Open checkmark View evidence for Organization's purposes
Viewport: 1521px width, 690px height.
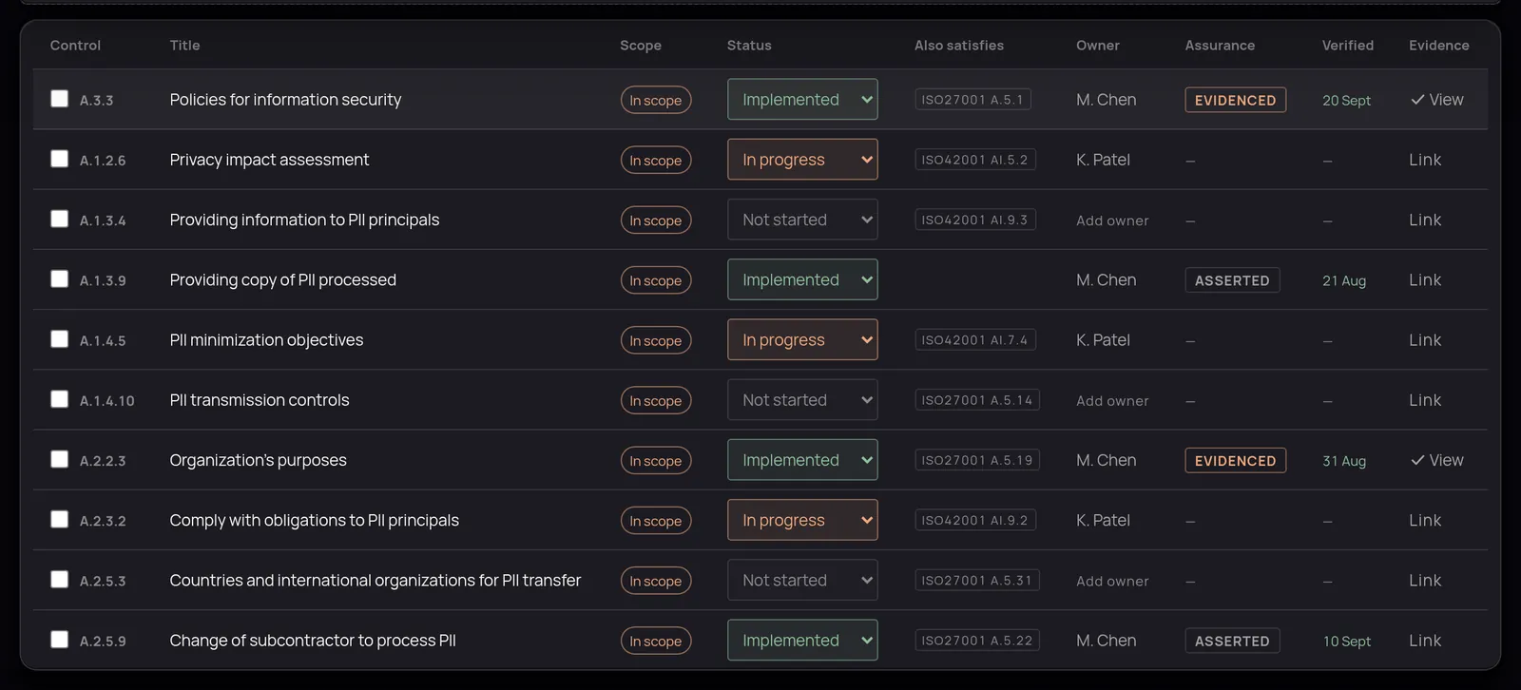point(1436,460)
